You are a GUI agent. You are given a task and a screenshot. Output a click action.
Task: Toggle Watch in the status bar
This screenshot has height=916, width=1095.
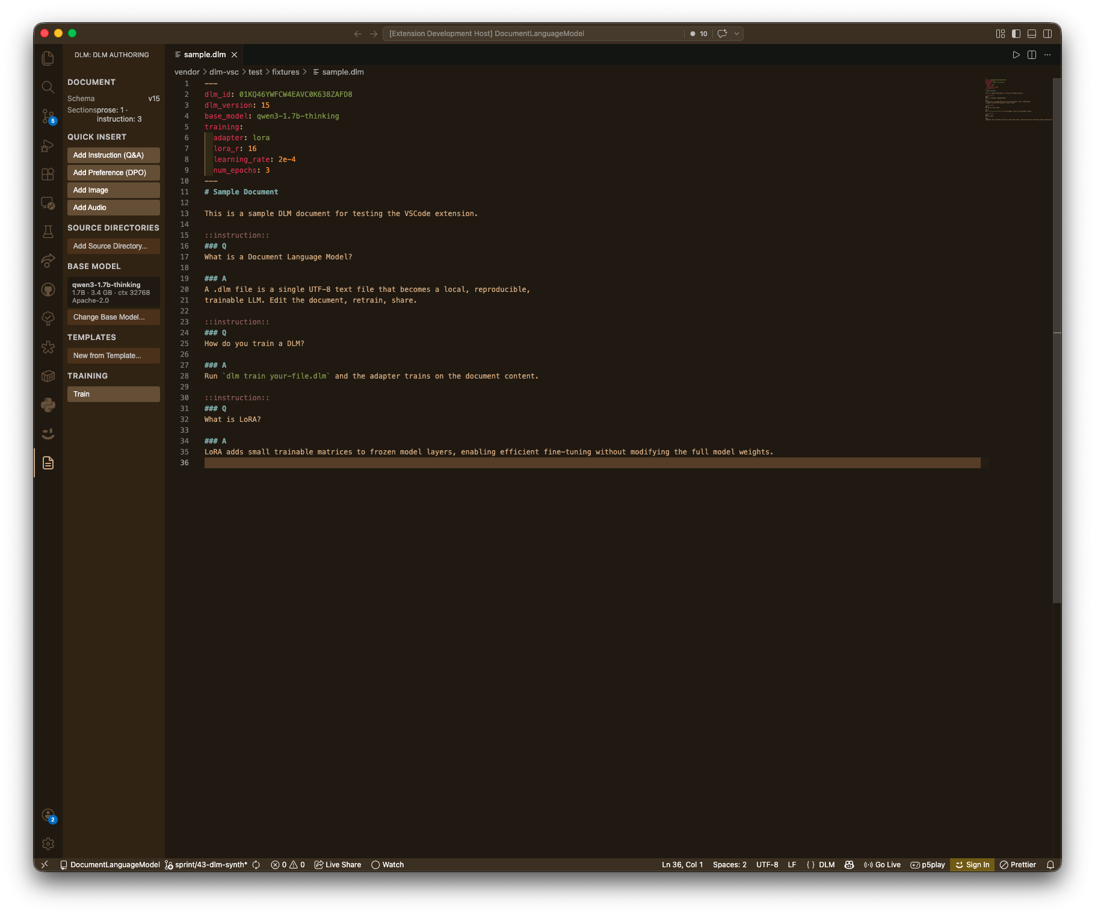[x=387, y=865]
